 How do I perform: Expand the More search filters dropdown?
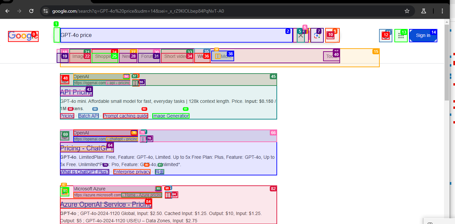pyautogui.click(x=223, y=56)
